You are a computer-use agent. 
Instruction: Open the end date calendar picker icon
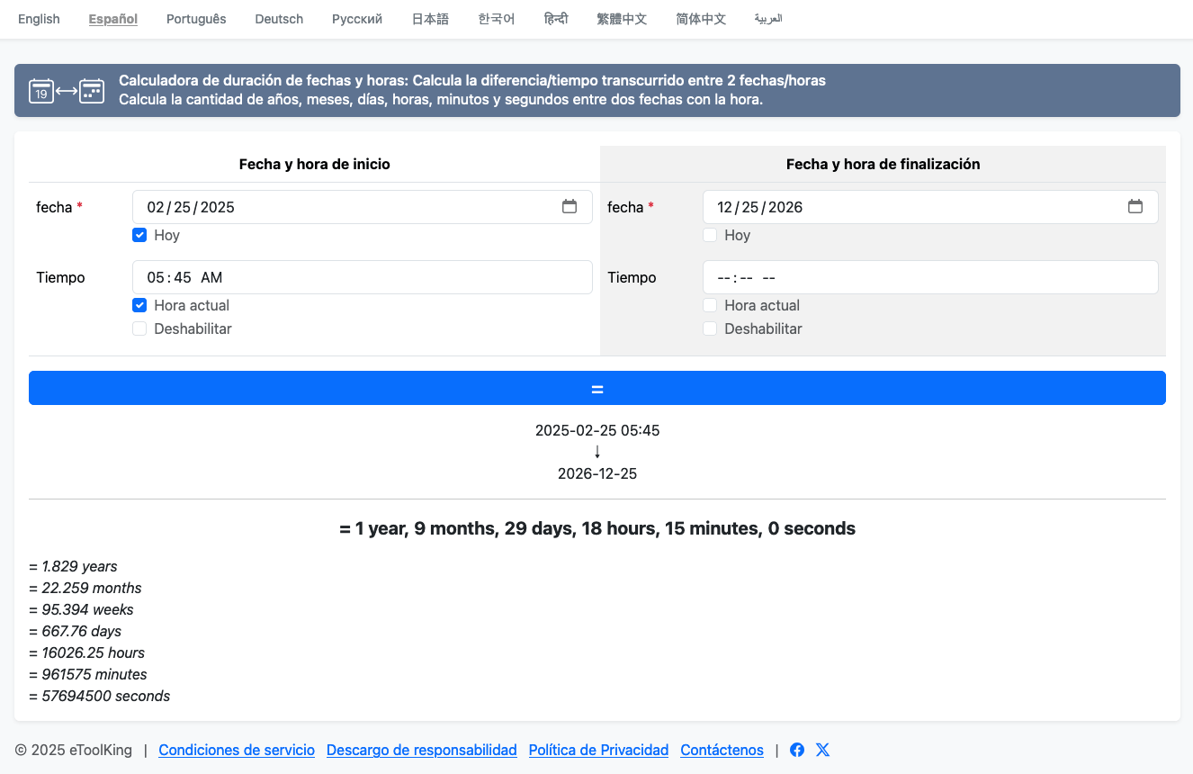click(x=1135, y=207)
